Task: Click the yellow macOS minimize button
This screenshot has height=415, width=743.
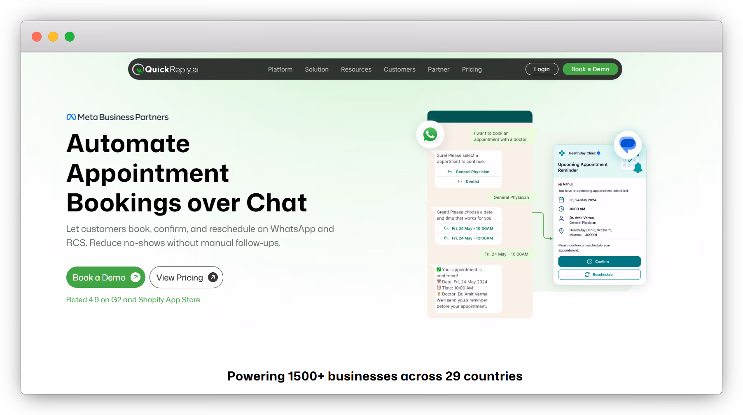Action: [53, 37]
